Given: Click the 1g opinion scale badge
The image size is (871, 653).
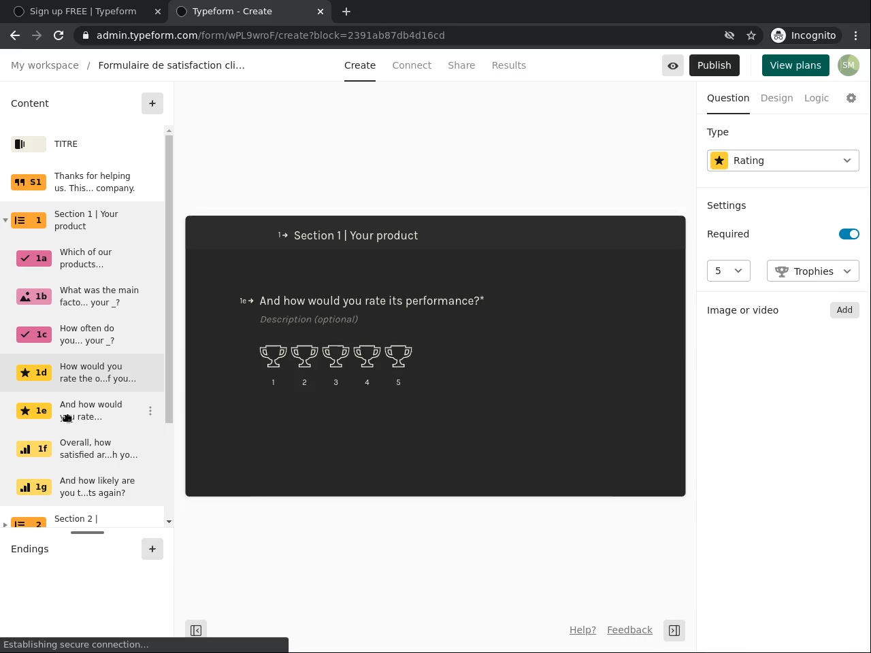Looking at the screenshot, I should click(x=34, y=487).
